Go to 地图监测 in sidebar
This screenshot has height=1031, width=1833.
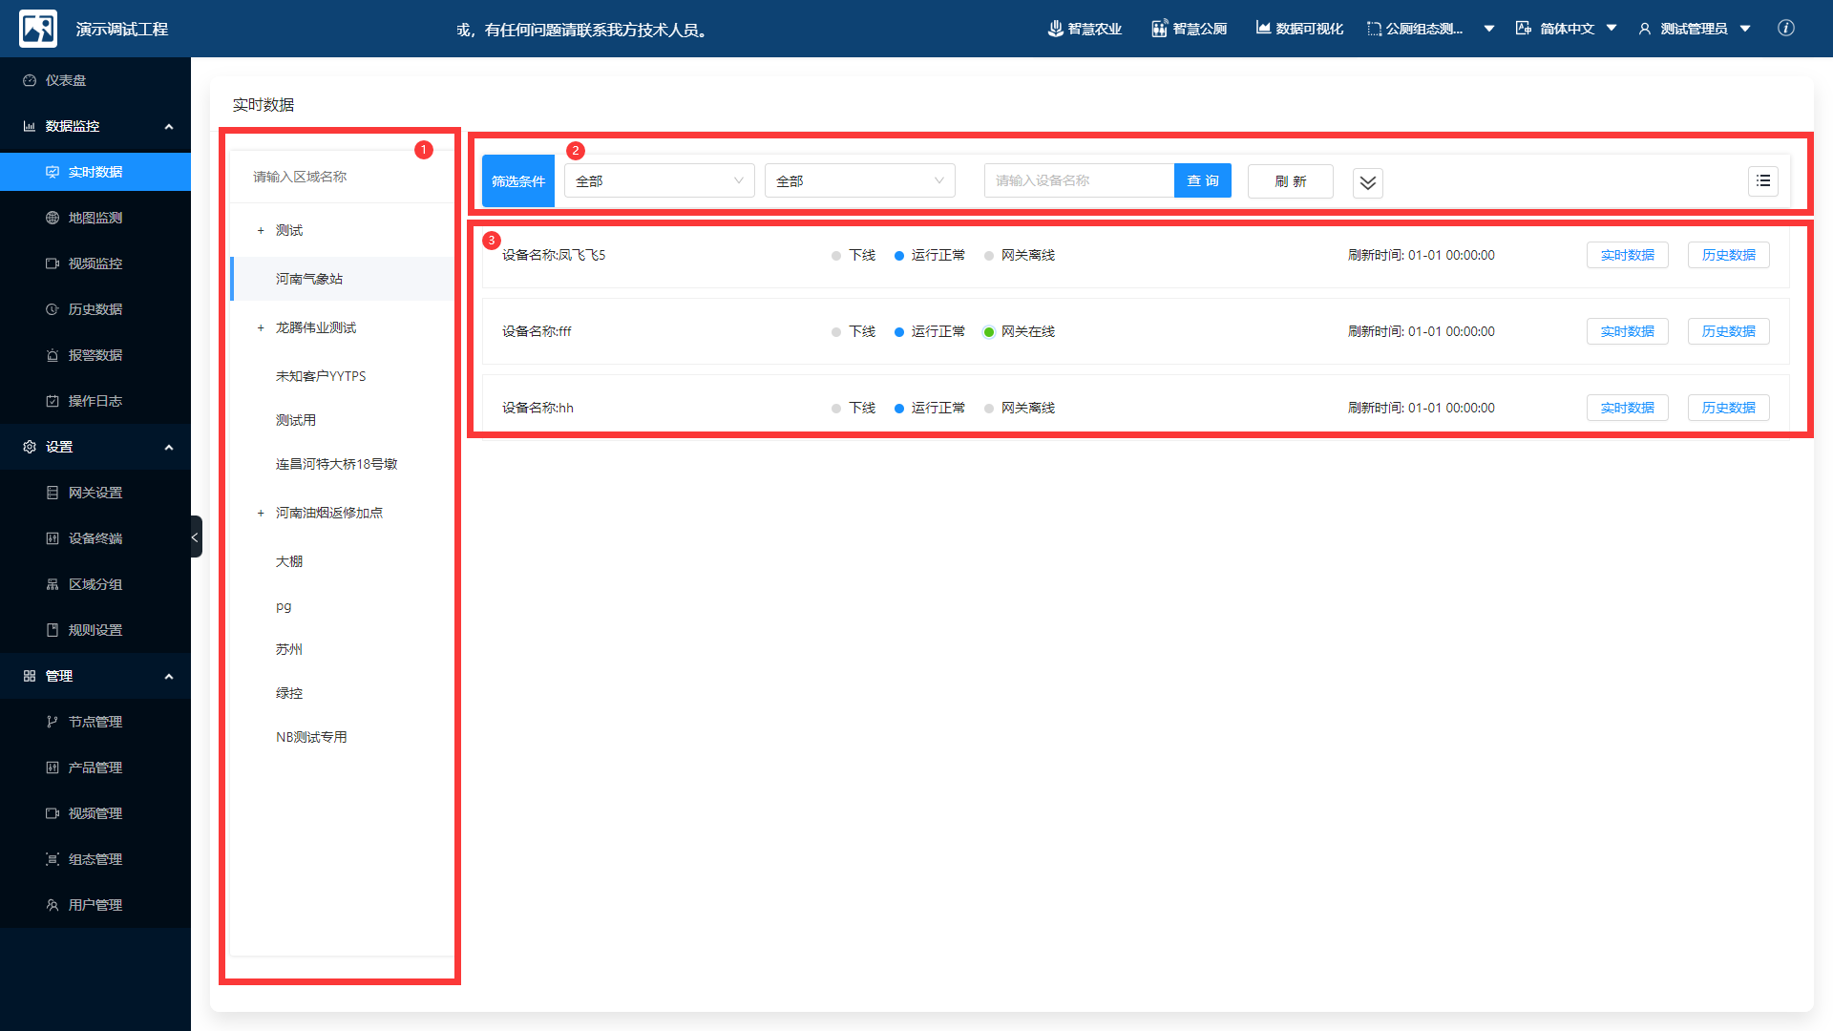pos(95,218)
